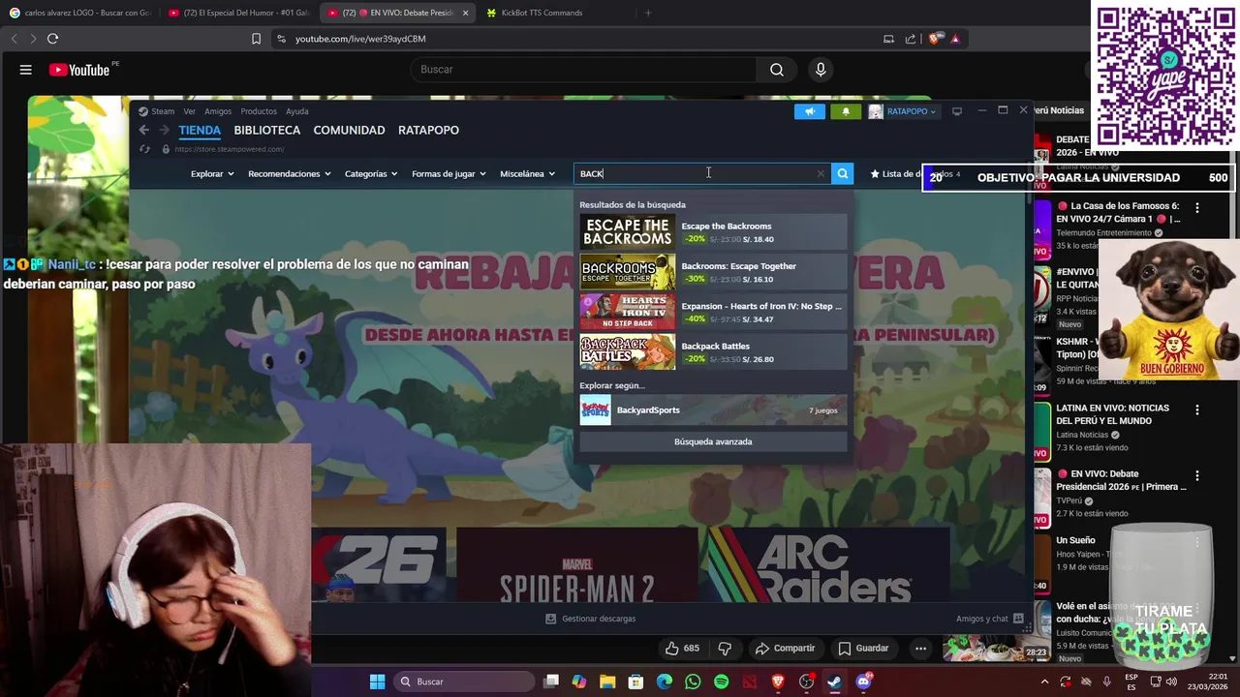Open the Amigos menu in Steam
This screenshot has width=1240, height=697.
pyautogui.click(x=218, y=111)
